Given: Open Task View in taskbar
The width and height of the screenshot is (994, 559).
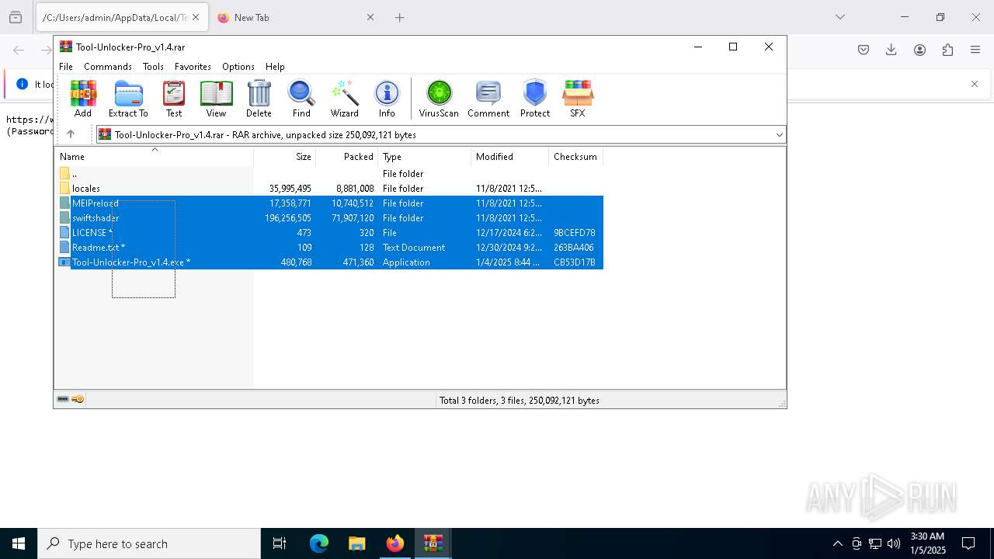Looking at the screenshot, I should (280, 543).
